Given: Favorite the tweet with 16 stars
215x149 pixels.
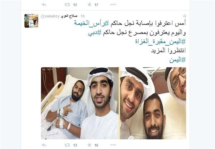Looking at the screenshot, I should (x=89, y=145).
